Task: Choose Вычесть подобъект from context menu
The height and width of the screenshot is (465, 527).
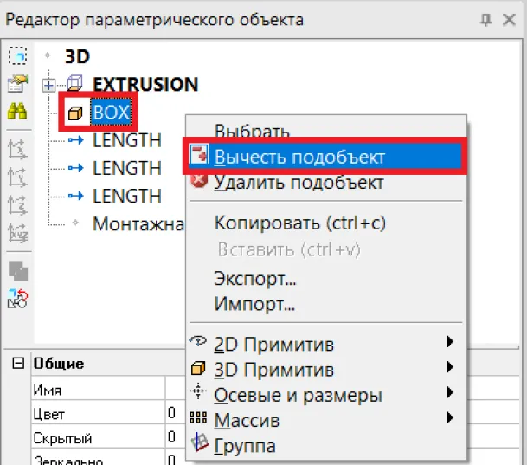Action: tap(299, 158)
